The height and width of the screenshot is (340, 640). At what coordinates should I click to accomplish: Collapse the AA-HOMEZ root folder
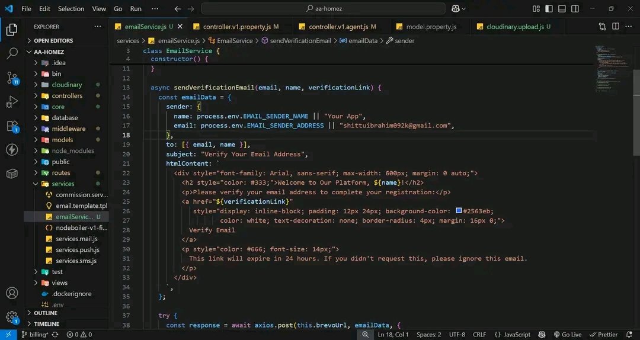[49, 52]
